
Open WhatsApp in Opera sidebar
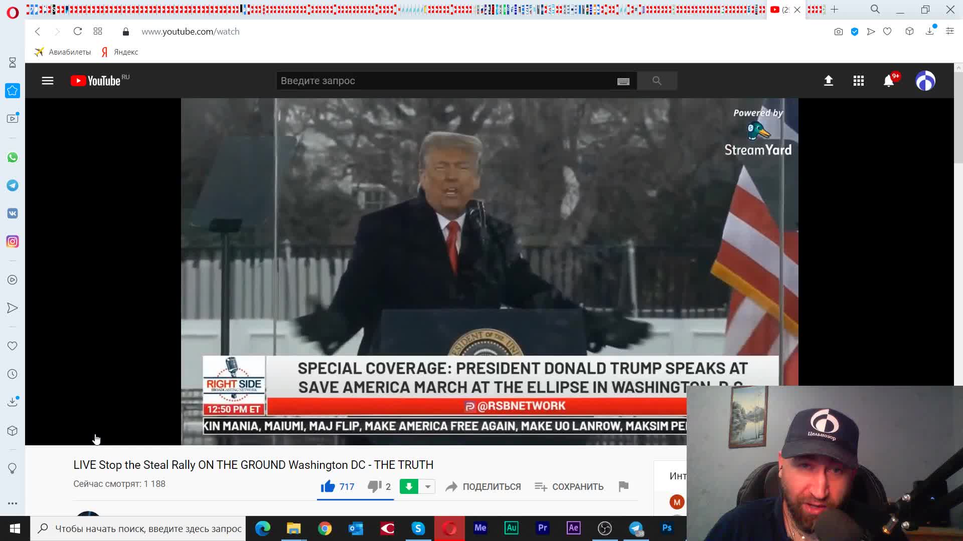[x=13, y=157]
